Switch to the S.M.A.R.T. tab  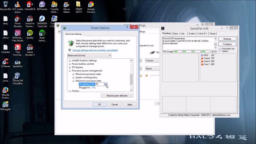pos(202,34)
